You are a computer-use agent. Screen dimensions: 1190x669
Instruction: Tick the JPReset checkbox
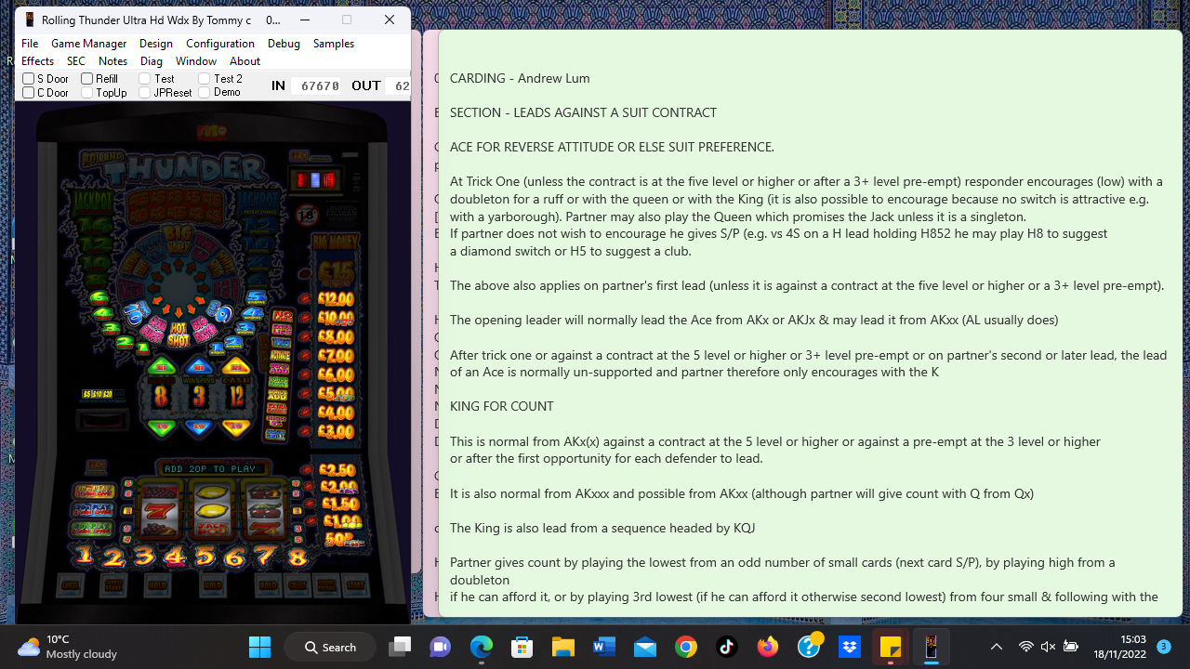(x=145, y=93)
